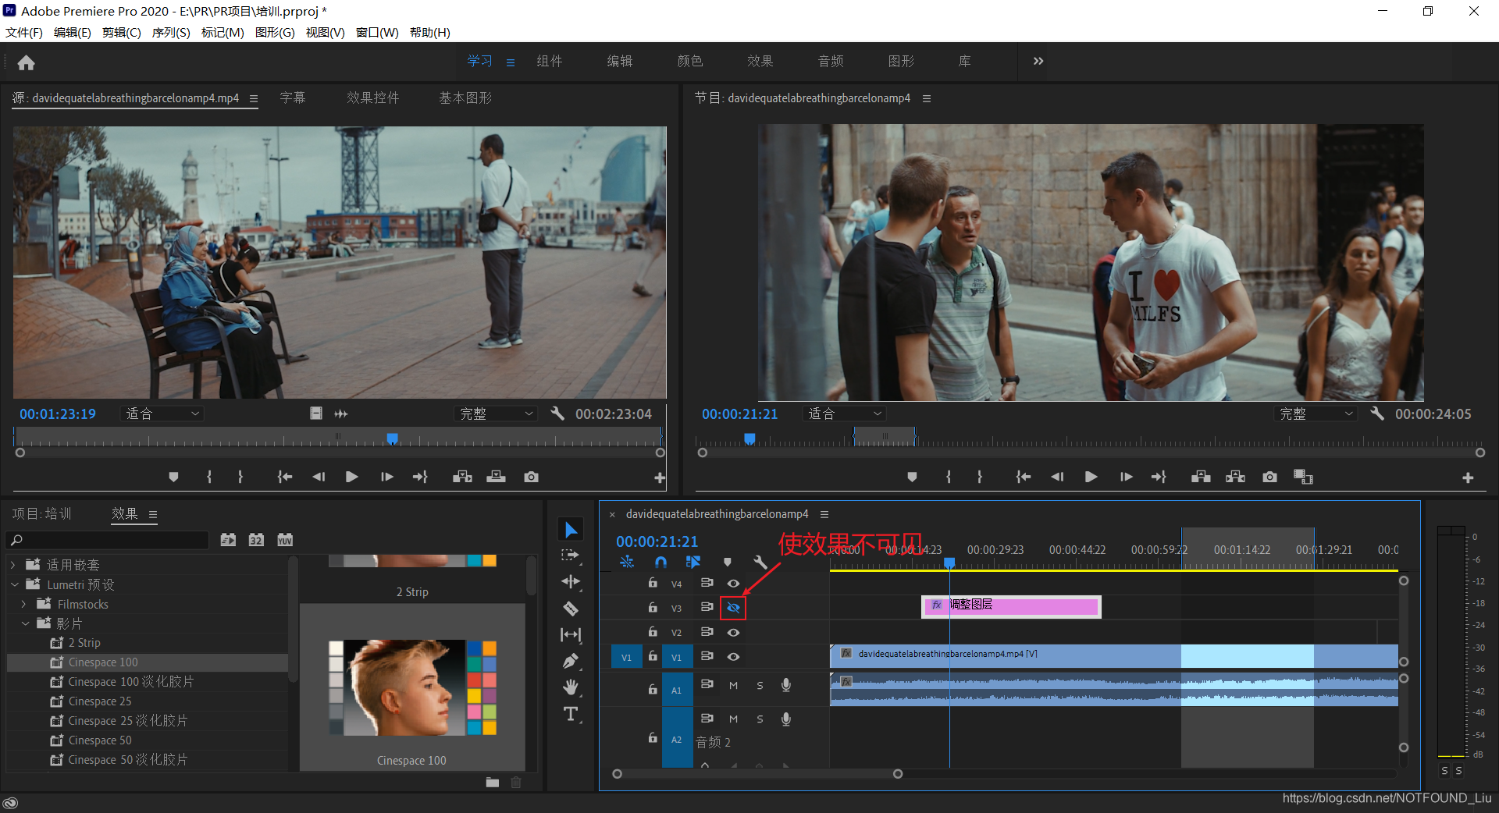Image resolution: width=1499 pixels, height=813 pixels.
Task: Collapse the Lumetri 预设 folder
Action: [14, 584]
